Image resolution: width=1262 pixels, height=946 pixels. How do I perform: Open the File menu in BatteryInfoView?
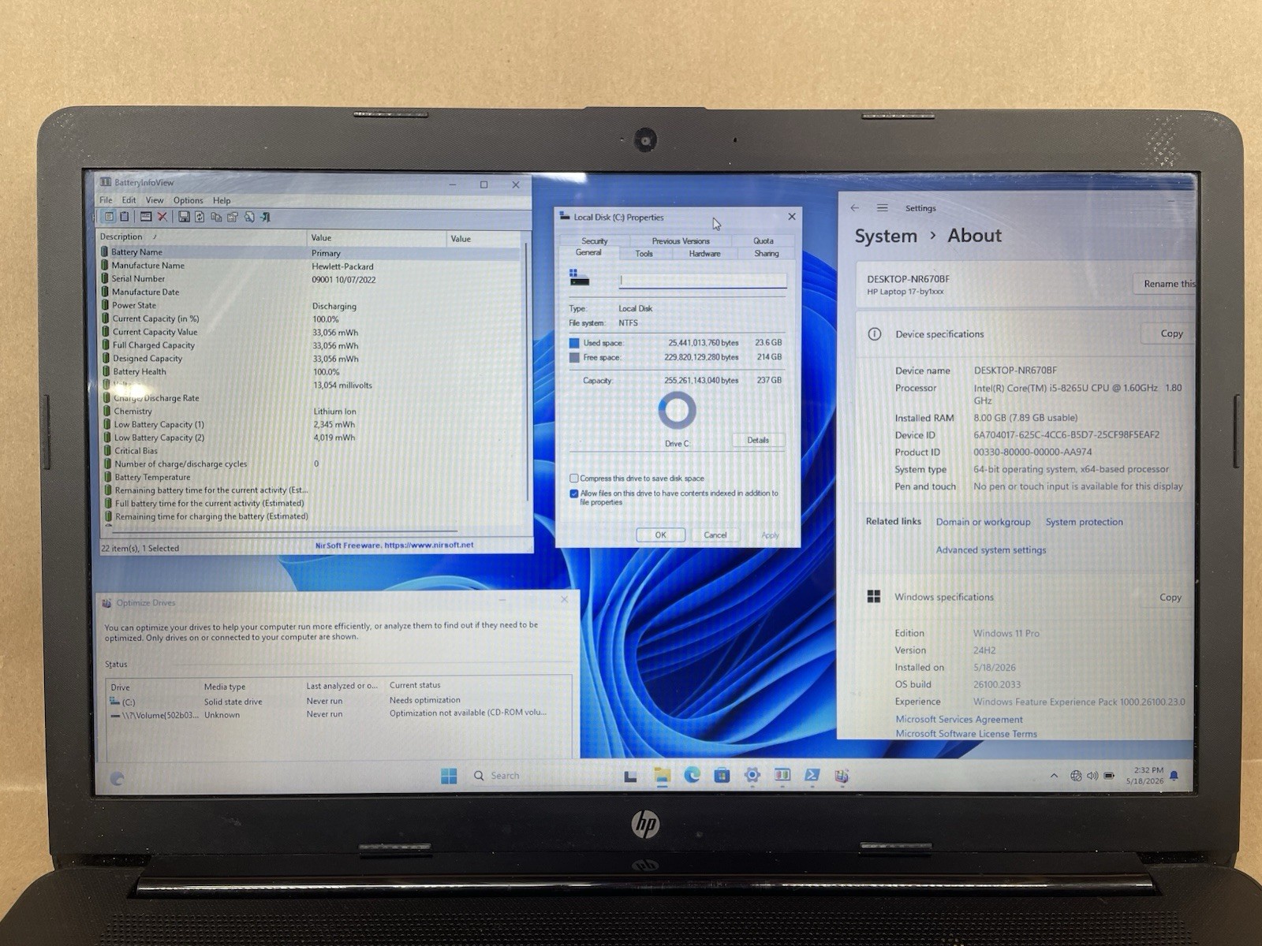pyautogui.click(x=106, y=200)
